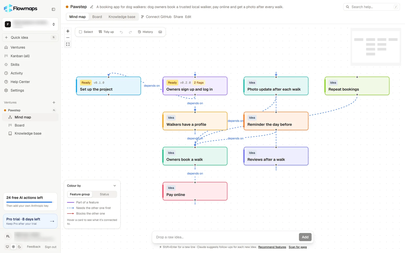Switch to the Board tab

tap(97, 17)
